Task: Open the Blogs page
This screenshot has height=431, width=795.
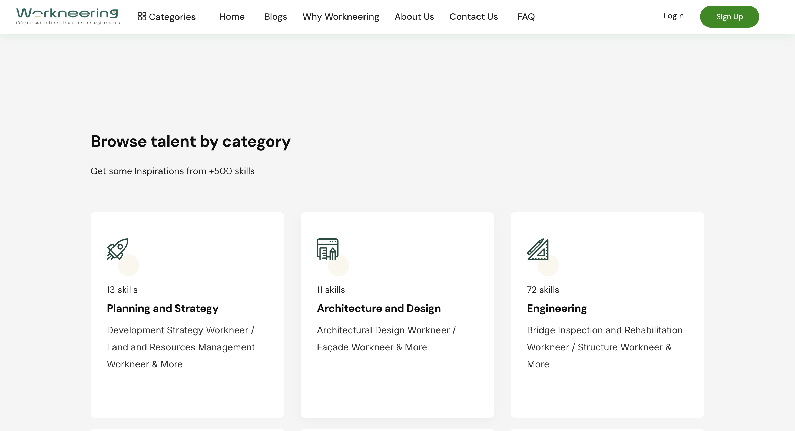Action: point(276,17)
